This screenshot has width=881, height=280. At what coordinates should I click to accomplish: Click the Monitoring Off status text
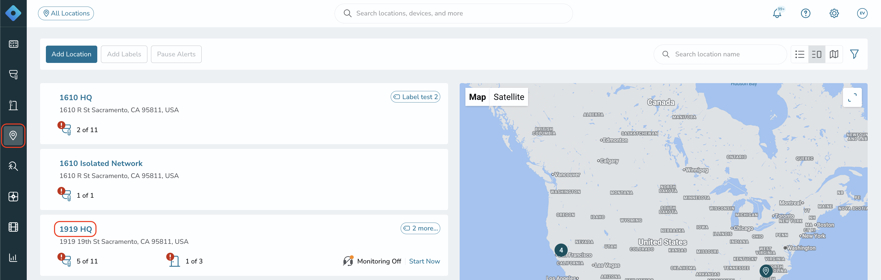coord(379,261)
